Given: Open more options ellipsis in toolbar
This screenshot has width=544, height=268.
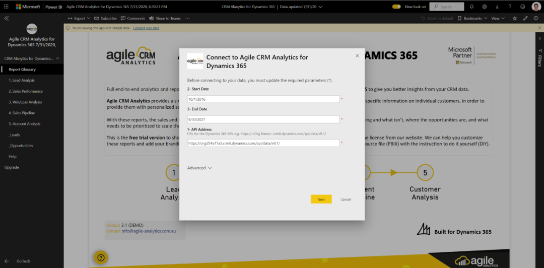Looking at the screenshot, I should click(188, 19).
